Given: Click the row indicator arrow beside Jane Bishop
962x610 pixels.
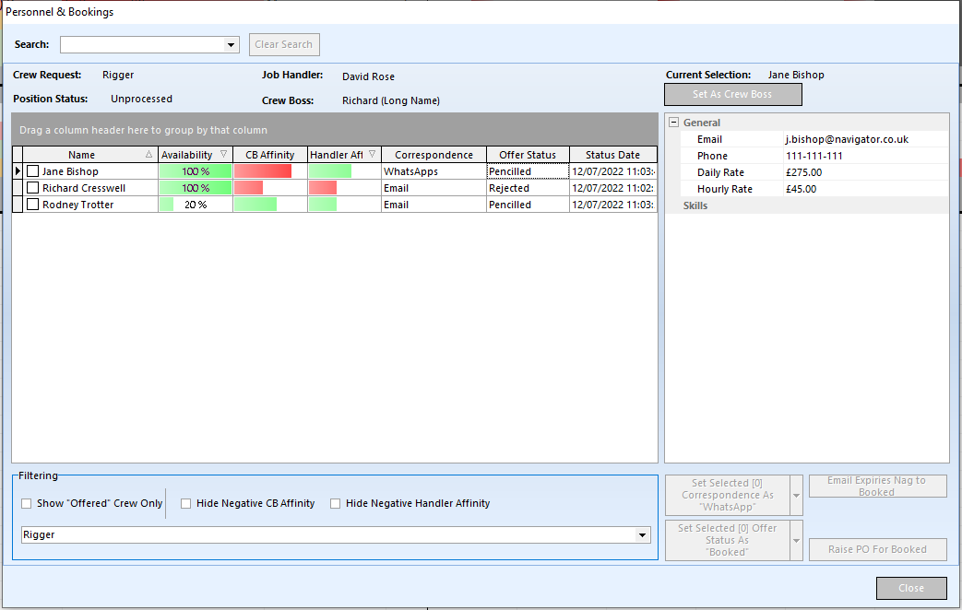Looking at the screenshot, I should [18, 171].
